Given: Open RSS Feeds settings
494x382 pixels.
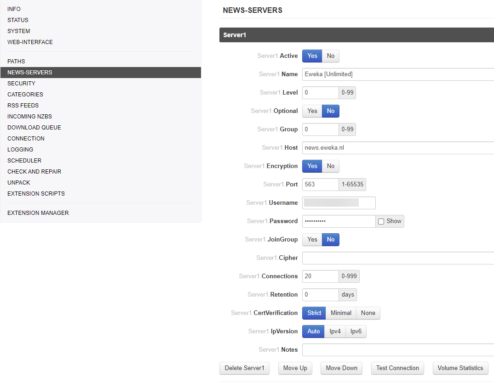Looking at the screenshot, I should click(x=23, y=106).
